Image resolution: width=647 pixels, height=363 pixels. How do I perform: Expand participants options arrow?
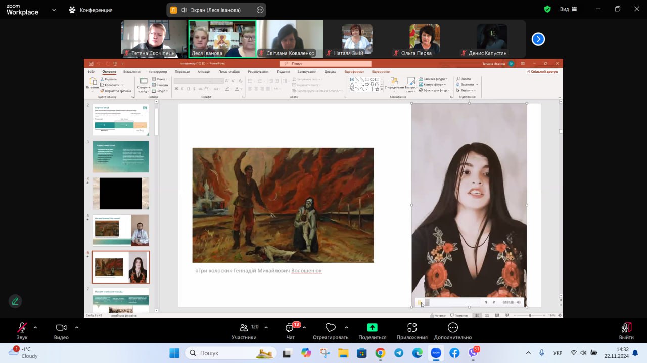pyautogui.click(x=266, y=327)
